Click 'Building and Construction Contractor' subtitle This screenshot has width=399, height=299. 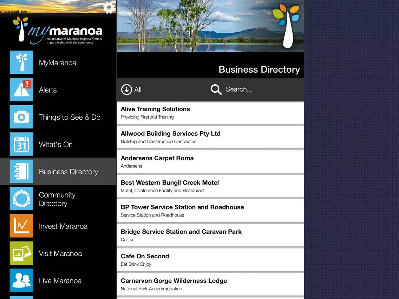coord(158,142)
